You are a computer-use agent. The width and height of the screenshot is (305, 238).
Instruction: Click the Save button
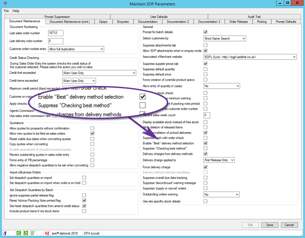click(270, 225)
